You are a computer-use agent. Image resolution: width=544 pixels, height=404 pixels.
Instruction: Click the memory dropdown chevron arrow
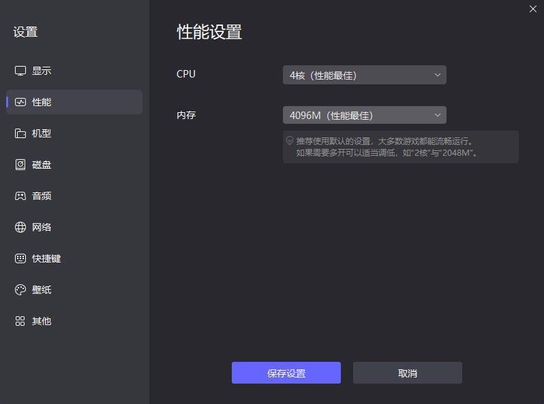(438, 115)
